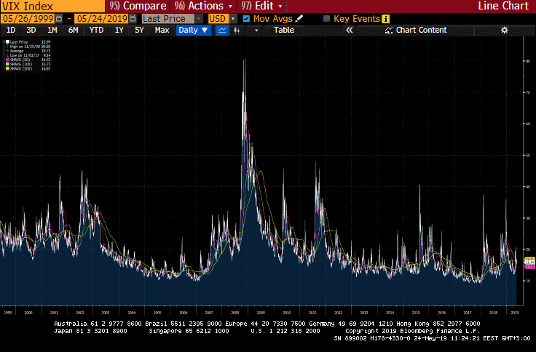Select the 3D time range
This screenshot has width=536, height=352.
pos(31,30)
